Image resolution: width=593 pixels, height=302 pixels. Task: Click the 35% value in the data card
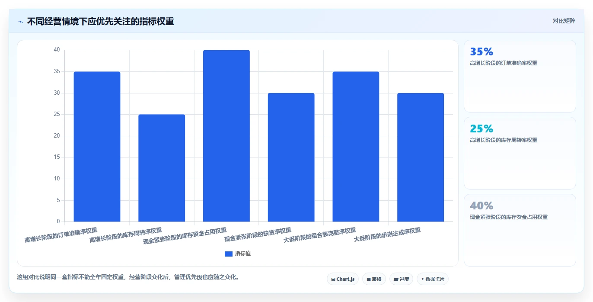pyautogui.click(x=481, y=52)
